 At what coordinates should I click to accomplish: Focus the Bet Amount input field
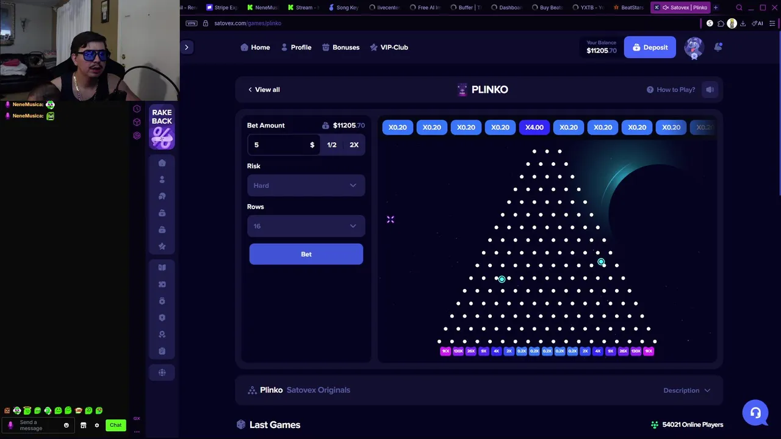(283, 145)
